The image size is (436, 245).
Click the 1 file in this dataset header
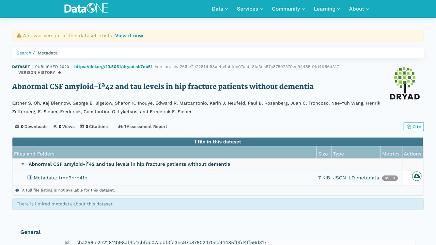[x=218, y=142]
